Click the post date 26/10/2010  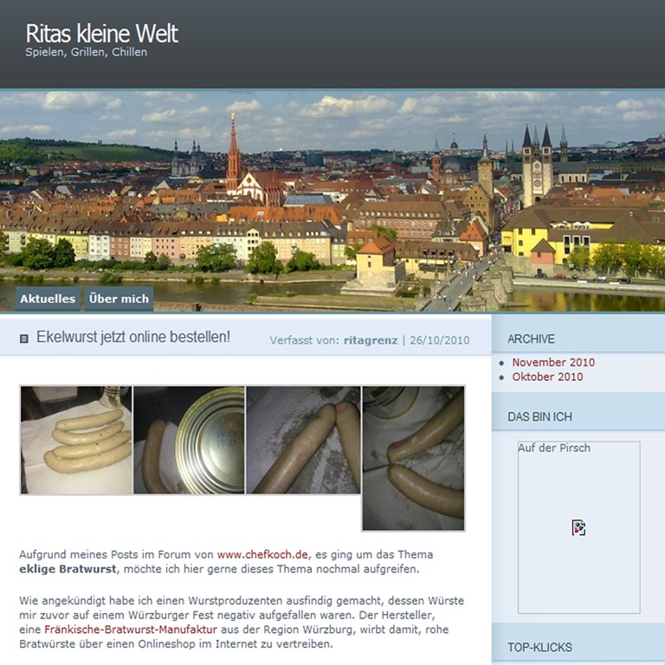(x=439, y=340)
